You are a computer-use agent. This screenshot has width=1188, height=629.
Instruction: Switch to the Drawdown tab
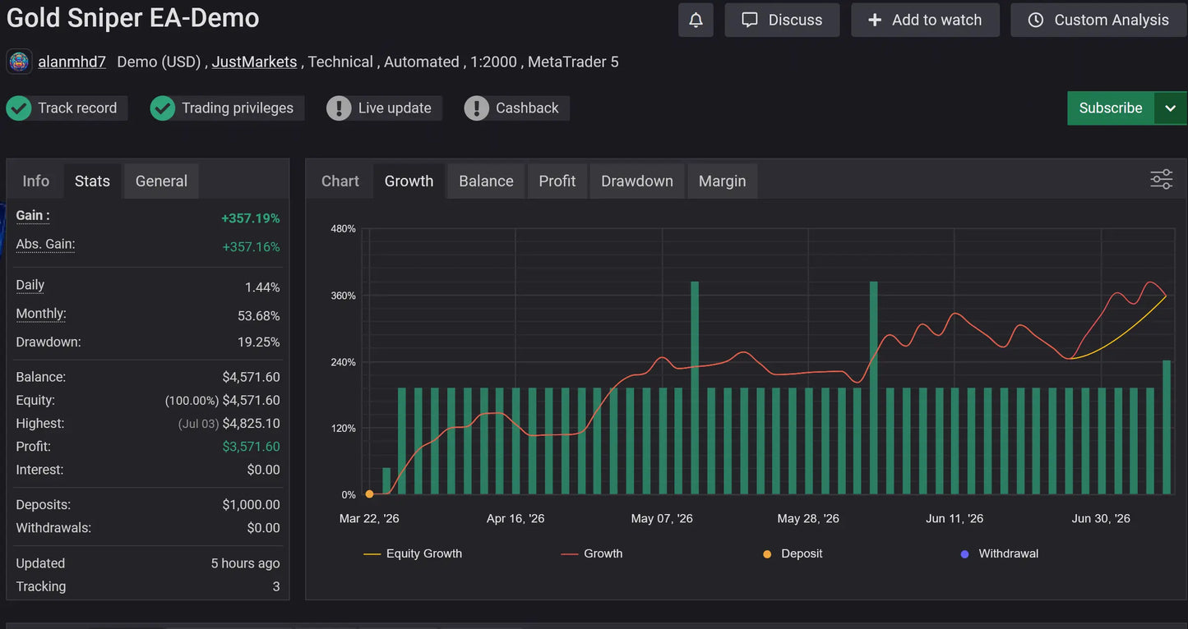(x=637, y=181)
